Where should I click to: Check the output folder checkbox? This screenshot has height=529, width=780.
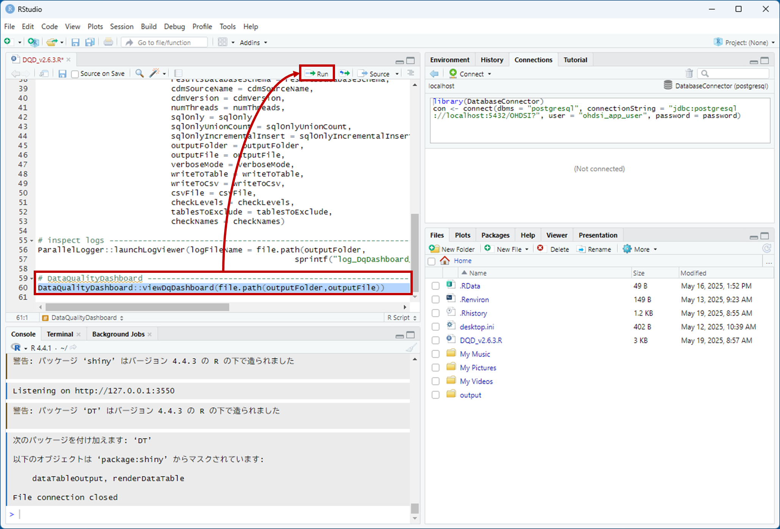click(435, 395)
